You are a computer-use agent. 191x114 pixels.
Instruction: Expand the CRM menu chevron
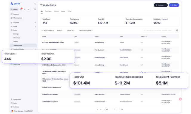coord(35,26)
